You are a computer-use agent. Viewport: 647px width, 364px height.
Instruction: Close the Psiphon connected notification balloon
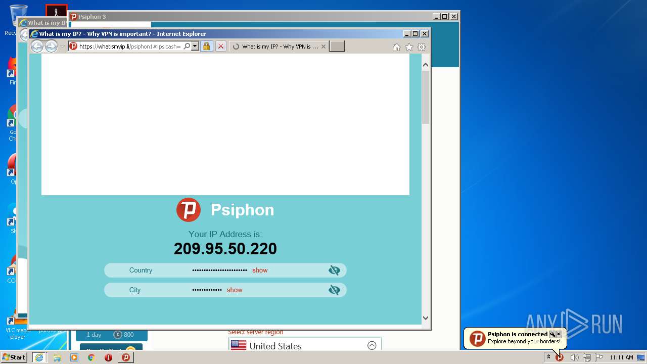pyautogui.click(x=559, y=334)
